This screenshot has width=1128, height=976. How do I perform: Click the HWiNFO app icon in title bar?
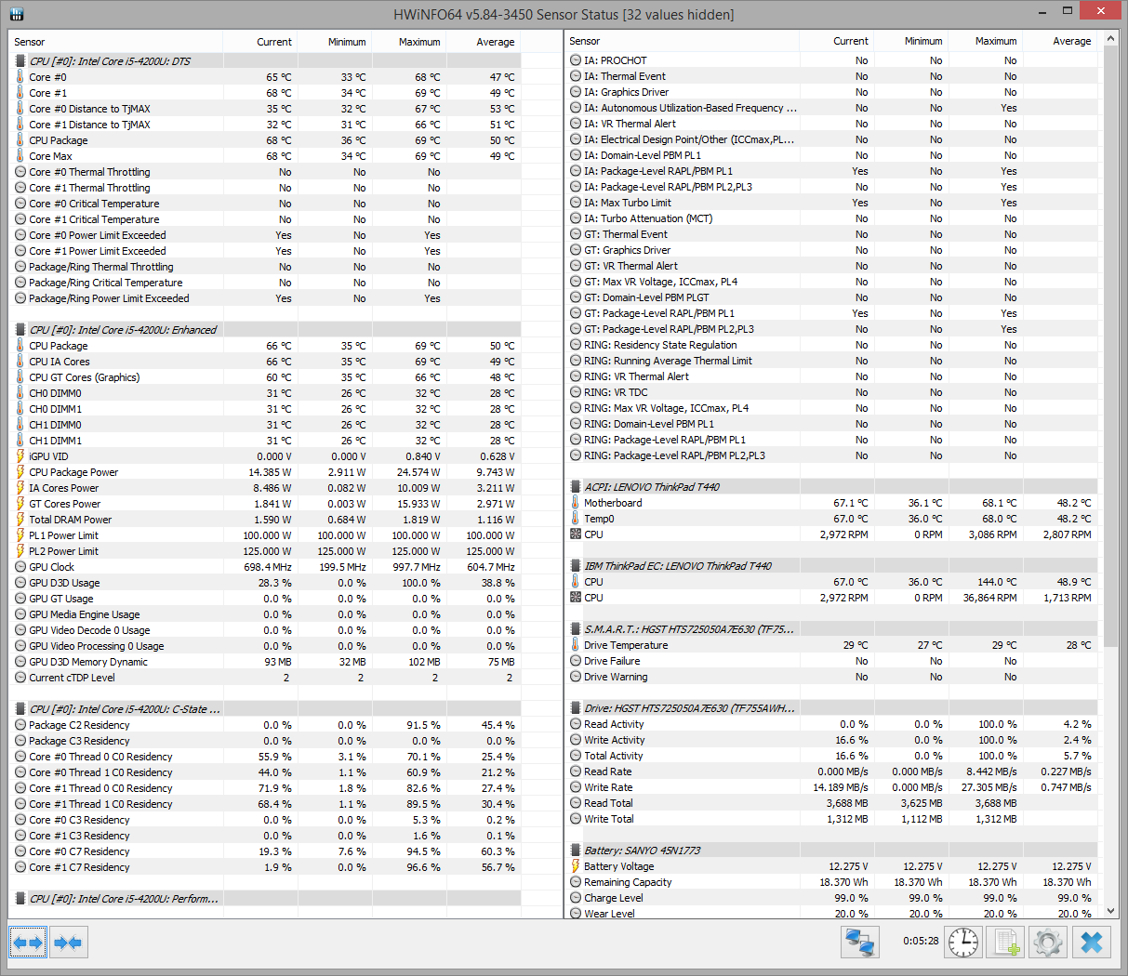(x=15, y=14)
